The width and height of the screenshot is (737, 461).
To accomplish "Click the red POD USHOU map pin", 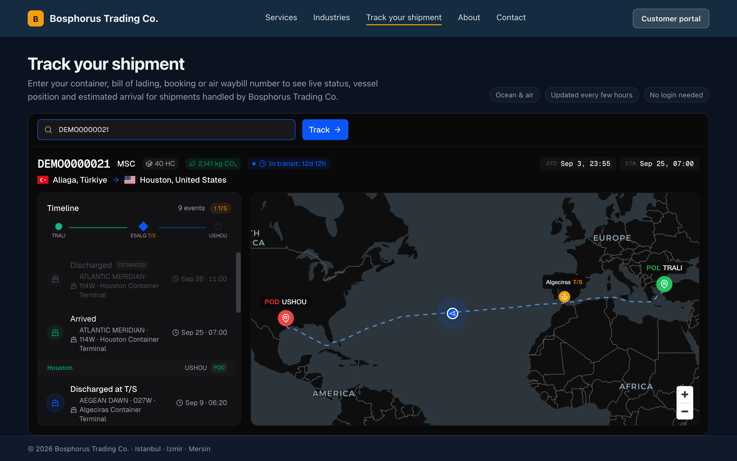I will click(x=286, y=318).
